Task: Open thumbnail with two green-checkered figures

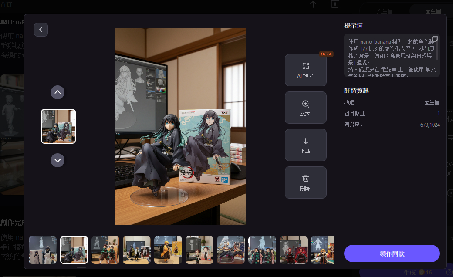Action: [x=105, y=250]
